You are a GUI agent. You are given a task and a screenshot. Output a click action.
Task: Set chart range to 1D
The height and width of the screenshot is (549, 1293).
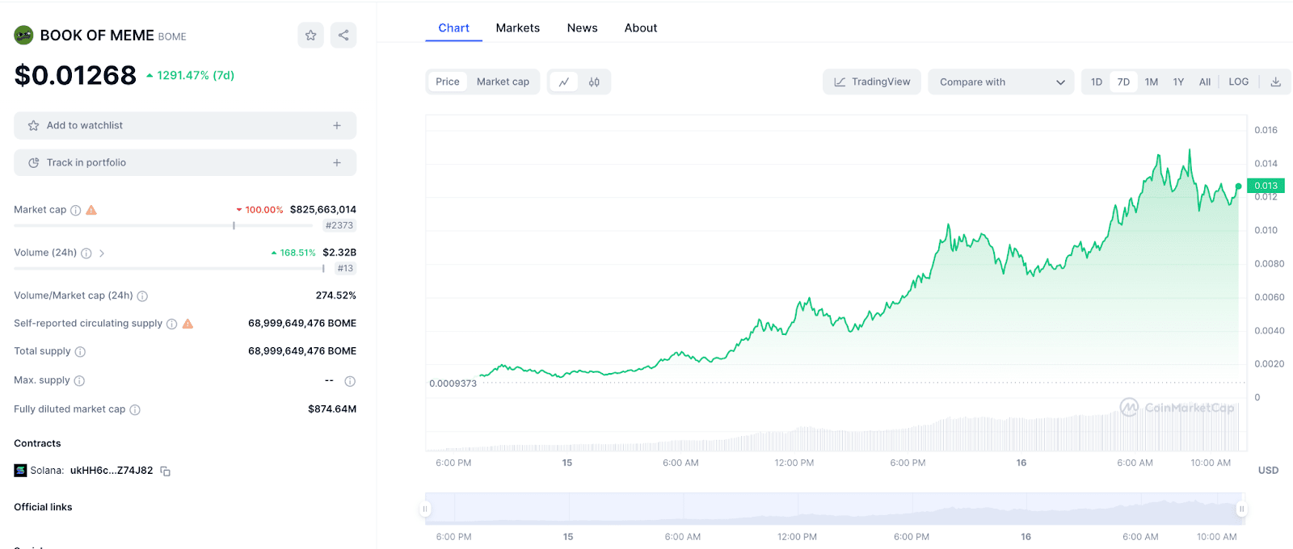(1097, 82)
